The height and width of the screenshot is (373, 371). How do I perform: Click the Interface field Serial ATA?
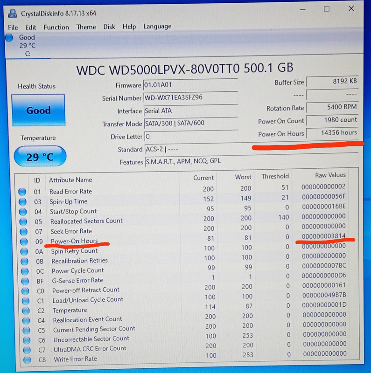click(191, 111)
